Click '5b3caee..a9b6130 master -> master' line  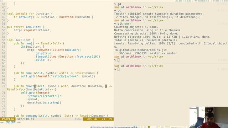pyautogui.click(x=148, y=53)
